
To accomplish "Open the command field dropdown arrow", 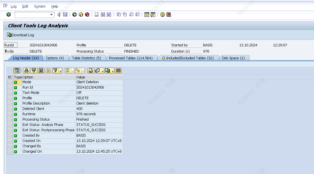I will coord(52,15).
